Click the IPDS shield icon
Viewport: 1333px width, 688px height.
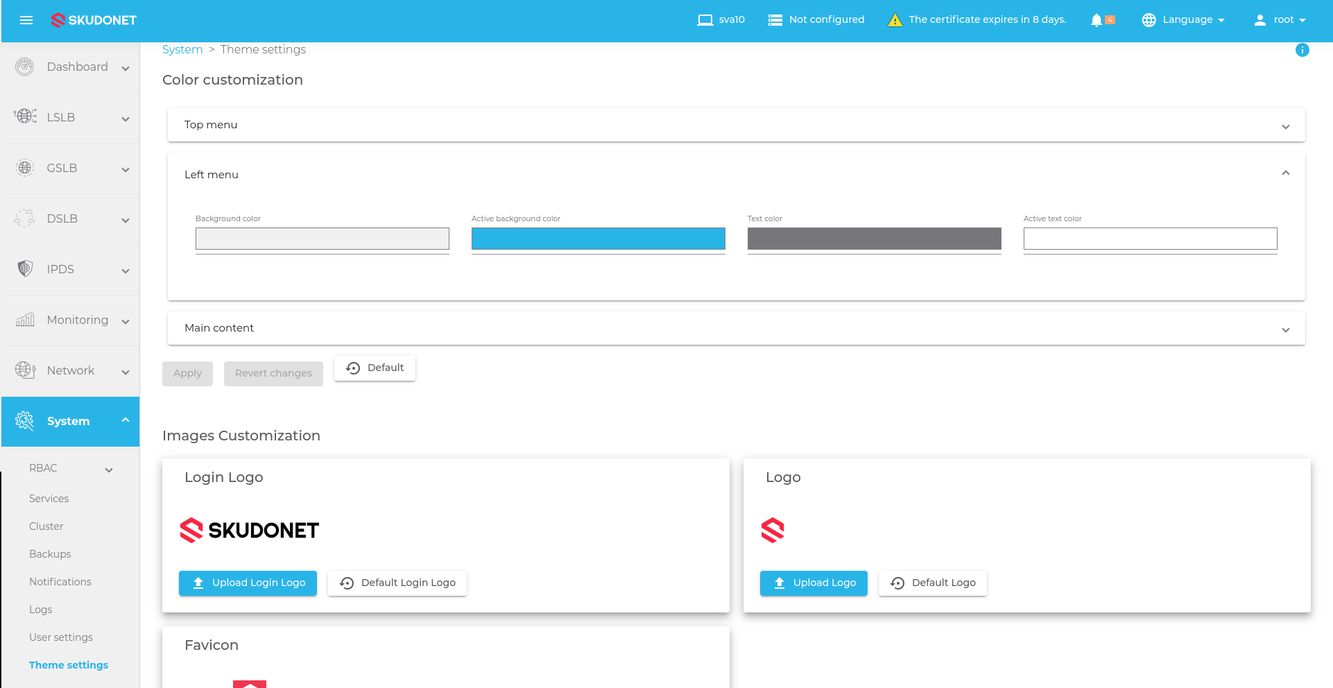pyautogui.click(x=25, y=268)
